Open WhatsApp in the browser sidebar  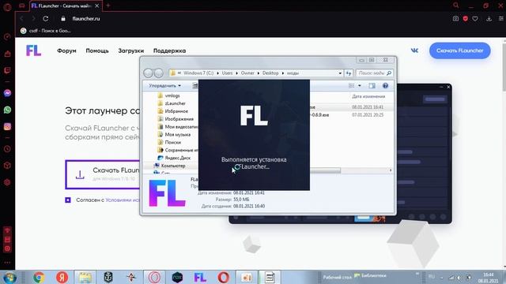7,110
